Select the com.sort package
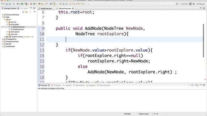This screenshot has height=116, width=207. [x=14, y=34]
